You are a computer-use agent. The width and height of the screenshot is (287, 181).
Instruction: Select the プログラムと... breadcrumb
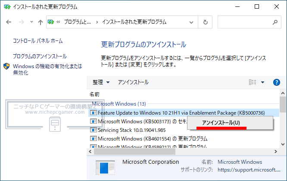[77, 22]
